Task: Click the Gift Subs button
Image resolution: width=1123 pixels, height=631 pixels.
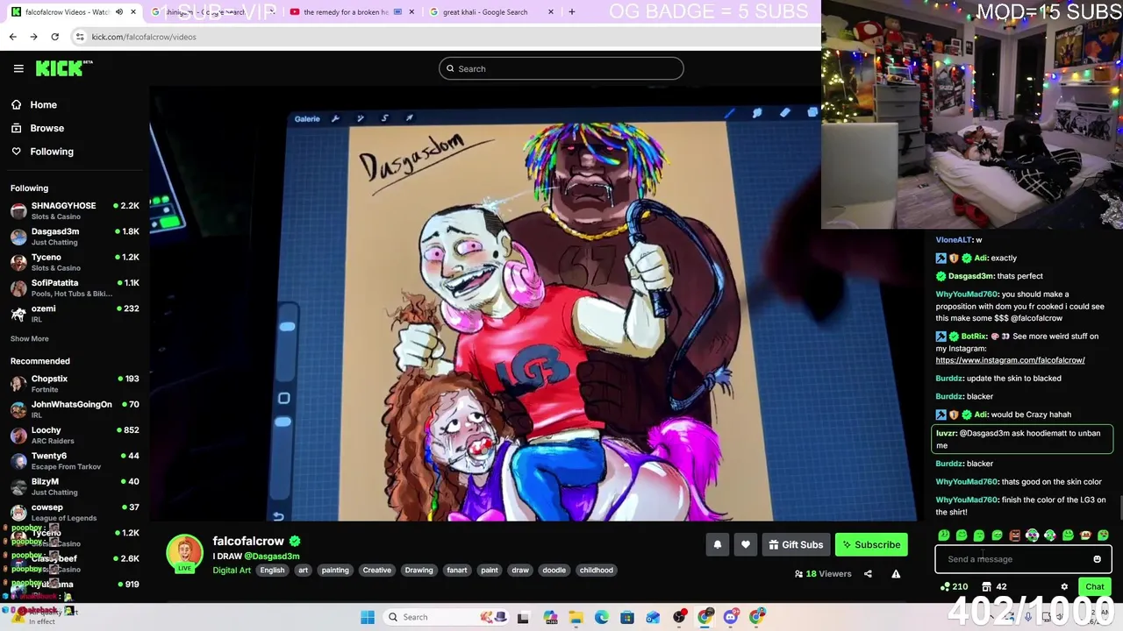Action: click(x=796, y=545)
